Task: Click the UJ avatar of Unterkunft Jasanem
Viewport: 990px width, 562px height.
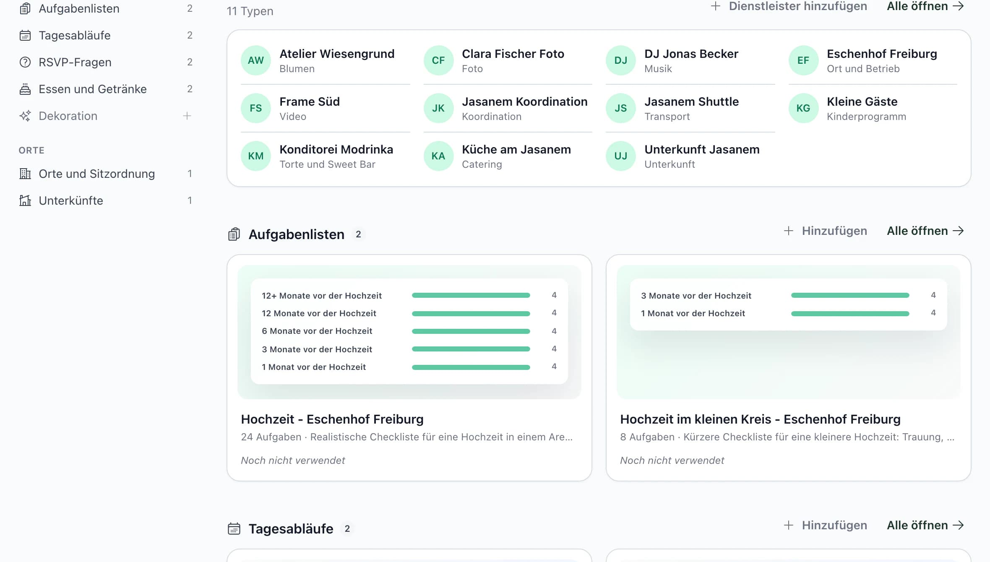Action: point(621,156)
